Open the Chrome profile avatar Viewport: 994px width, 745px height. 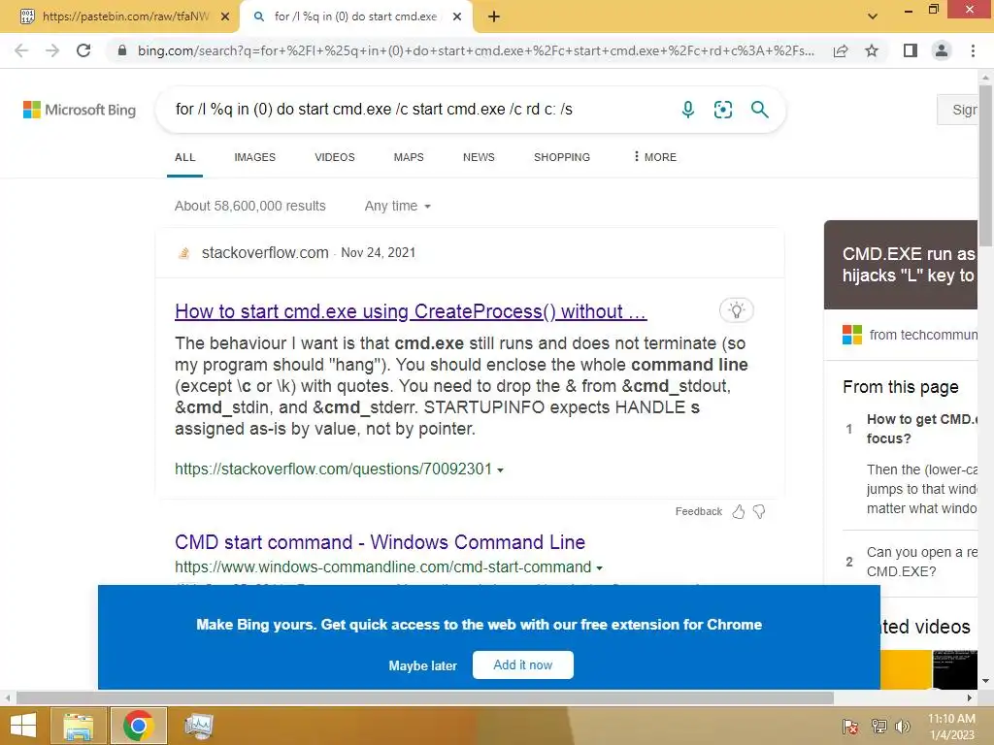pyautogui.click(x=942, y=50)
